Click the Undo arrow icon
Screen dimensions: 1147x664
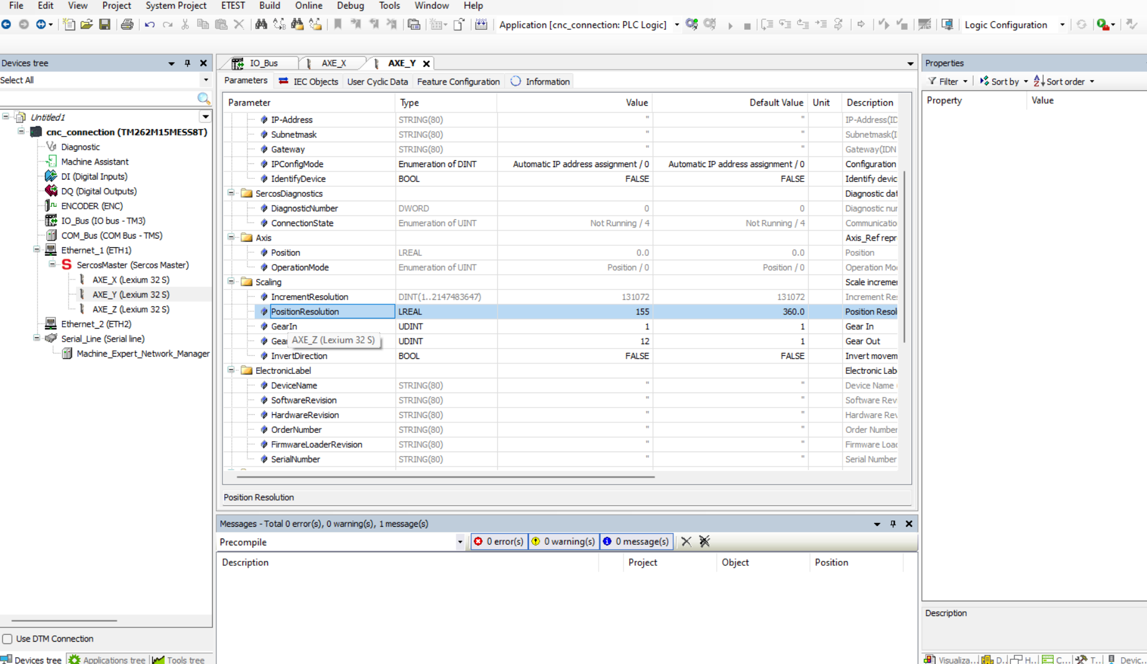150,25
